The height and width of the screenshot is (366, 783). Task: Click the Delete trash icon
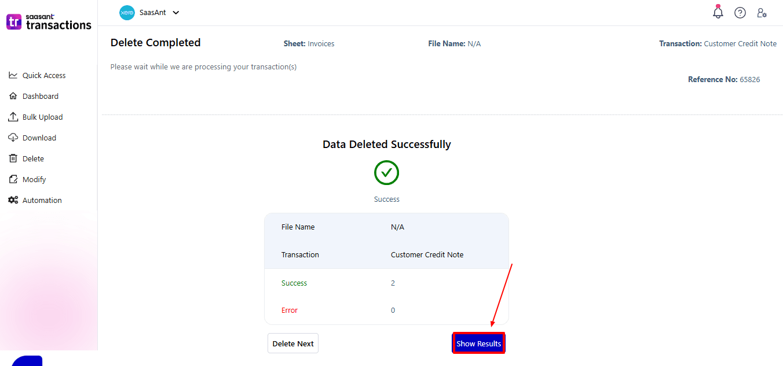coord(13,158)
